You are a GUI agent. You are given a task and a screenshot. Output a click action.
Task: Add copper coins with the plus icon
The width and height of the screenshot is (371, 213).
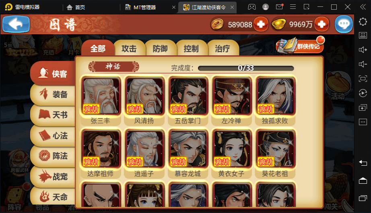click(261, 24)
